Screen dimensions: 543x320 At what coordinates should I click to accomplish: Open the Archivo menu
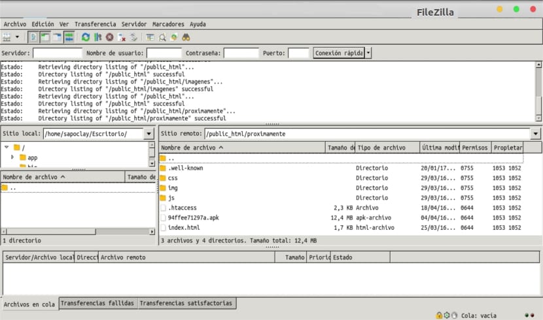(x=15, y=24)
